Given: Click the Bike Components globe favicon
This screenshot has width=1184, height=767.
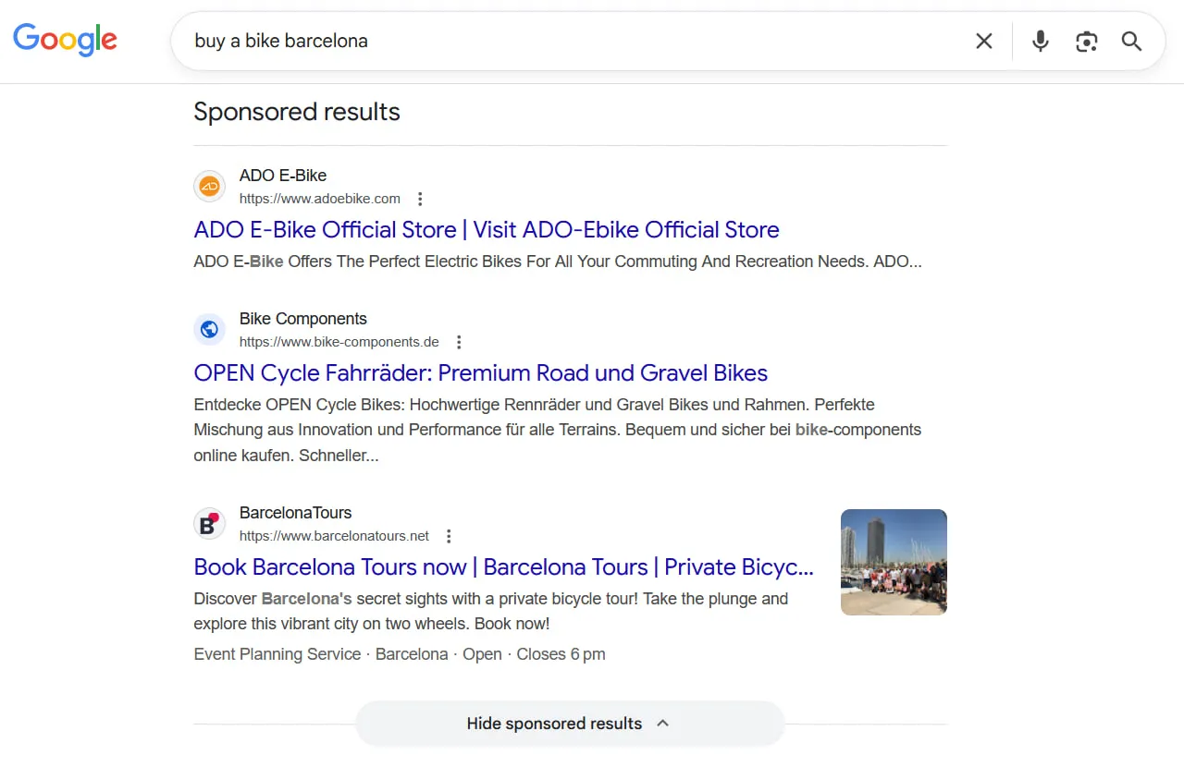Looking at the screenshot, I should (209, 329).
